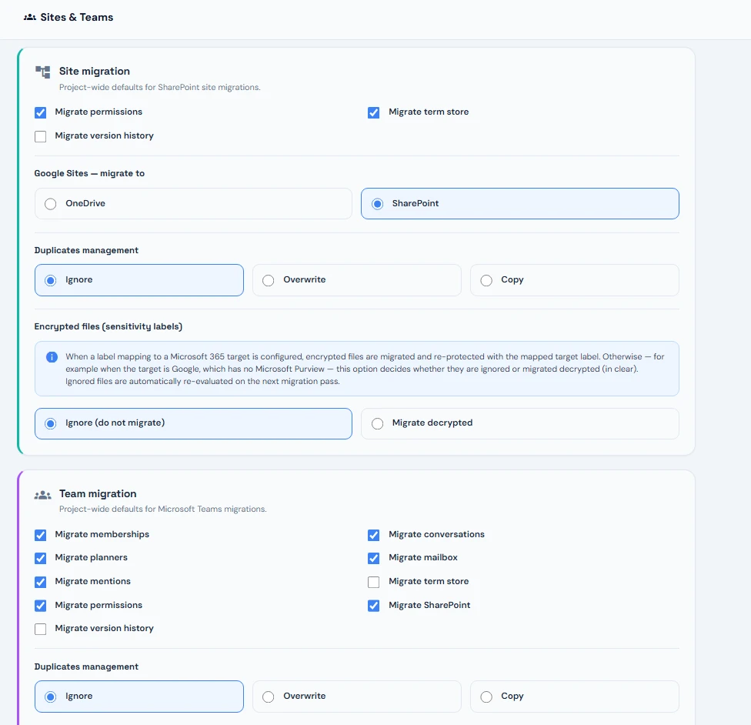Choose Copy in Site migration duplicates management
This screenshot has height=725, width=751.
(574, 280)
